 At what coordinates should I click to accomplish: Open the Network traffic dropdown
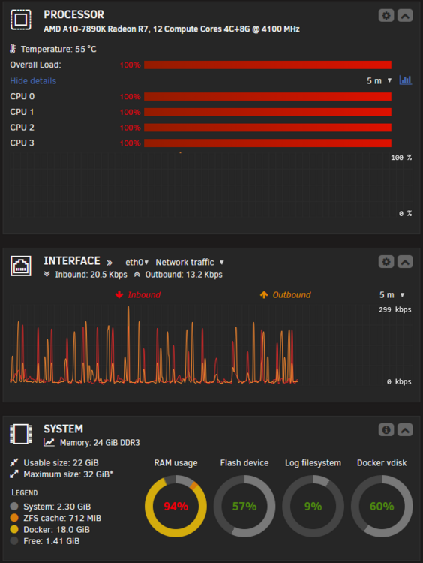pos(190,263)
